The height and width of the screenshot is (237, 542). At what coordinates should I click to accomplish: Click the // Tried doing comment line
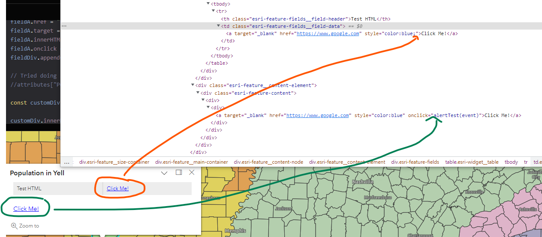coord(34,75)
